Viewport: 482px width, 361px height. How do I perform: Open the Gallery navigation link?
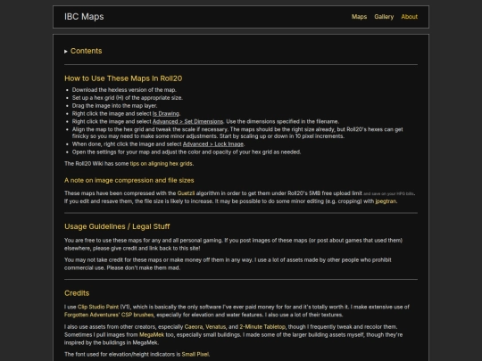coord(384,17)
